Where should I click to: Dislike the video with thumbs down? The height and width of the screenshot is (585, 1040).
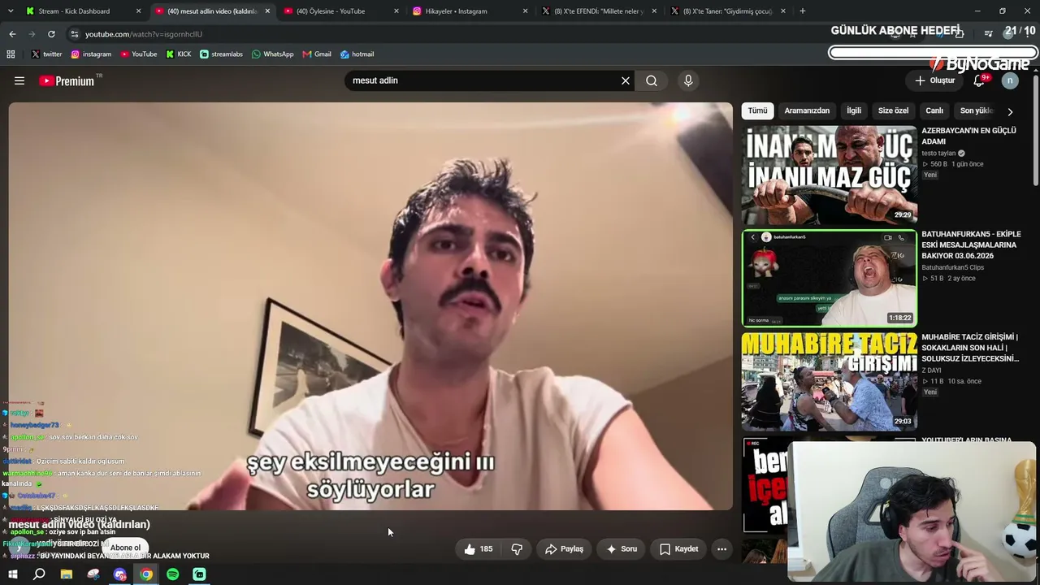517,549
